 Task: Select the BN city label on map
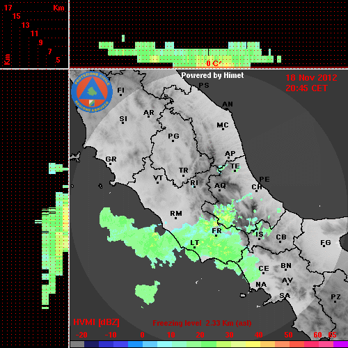click(x=286, y=265)
